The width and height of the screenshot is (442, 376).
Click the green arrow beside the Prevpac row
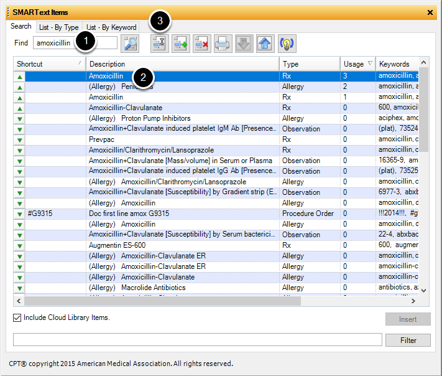[20, 140]
